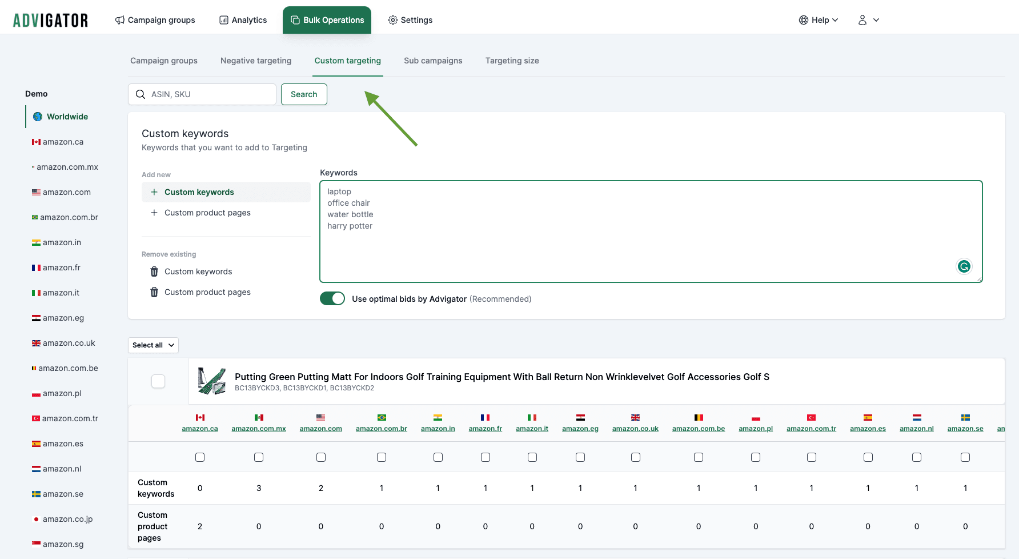Click the US flag next to amazon.com sidebar
The height and width of the screenshot is (559, 1019).
36,192
